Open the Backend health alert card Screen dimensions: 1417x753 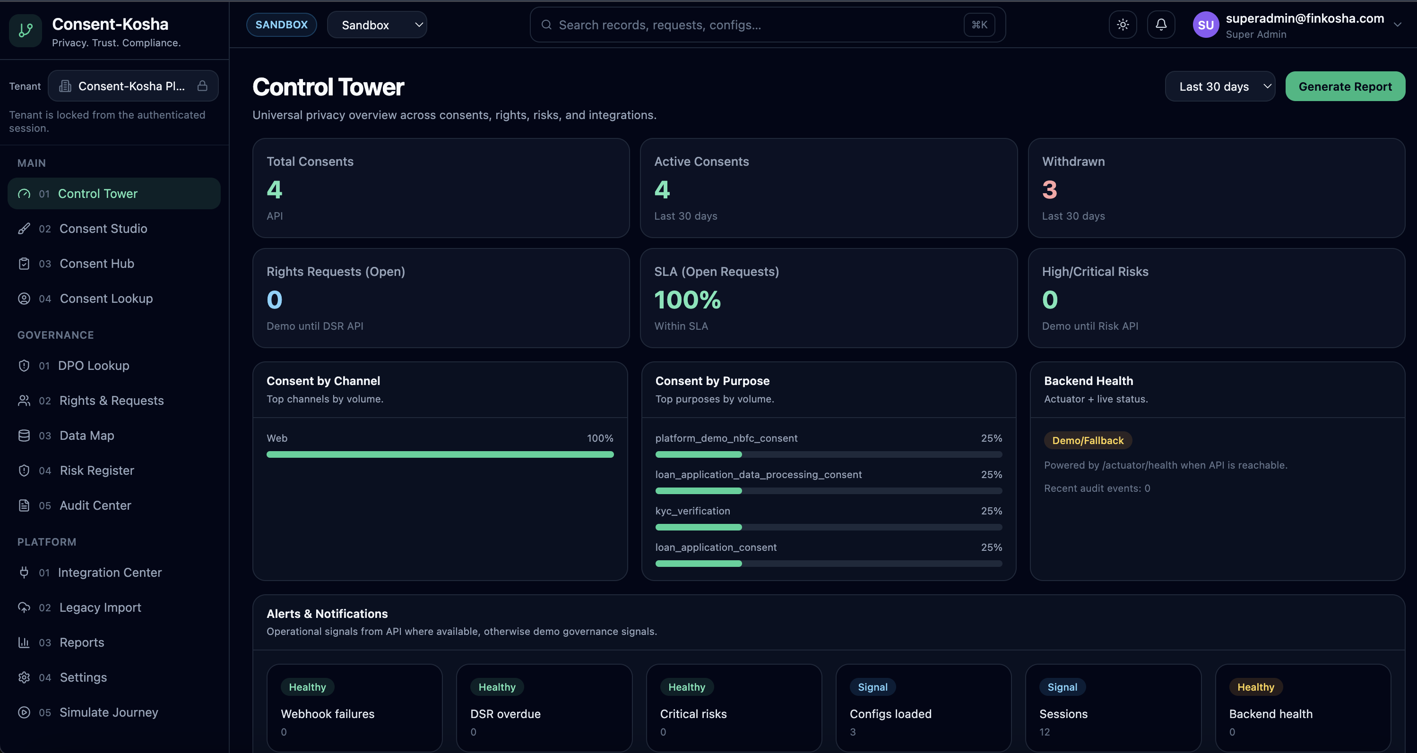pyautogui.click(x=1303, y=708)
